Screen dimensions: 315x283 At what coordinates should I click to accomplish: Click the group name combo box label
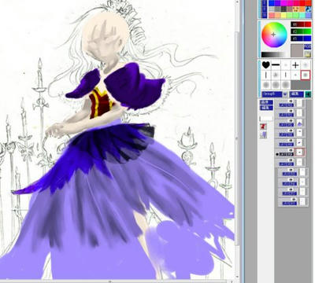pyautogui.click(x=272, y=94)
